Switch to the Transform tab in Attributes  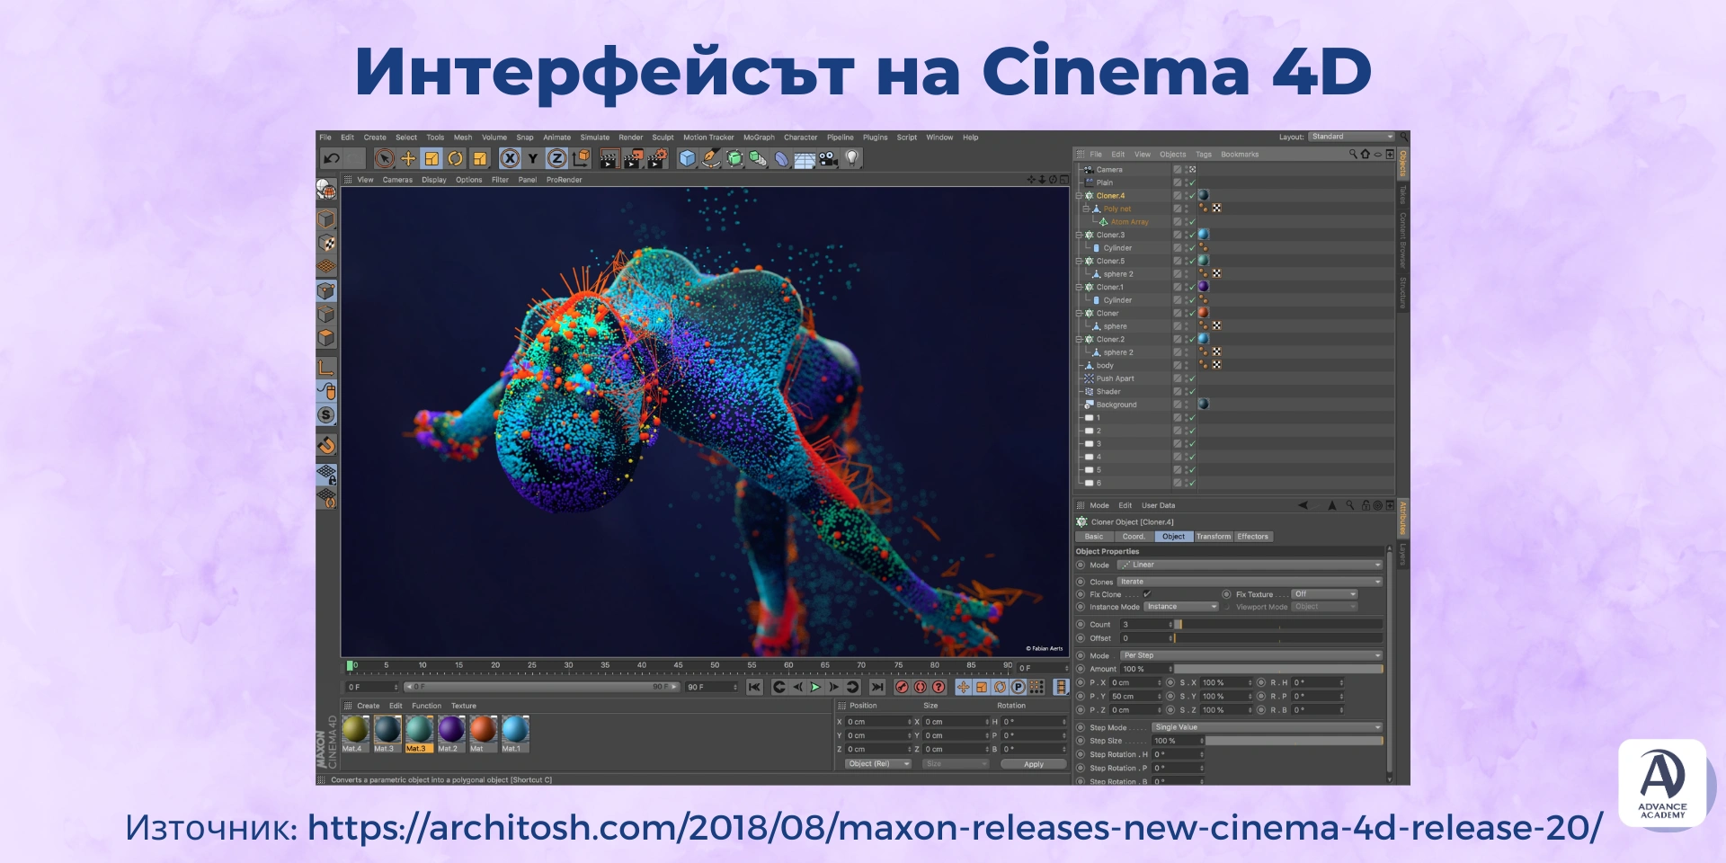click(x=1214, y=536)
